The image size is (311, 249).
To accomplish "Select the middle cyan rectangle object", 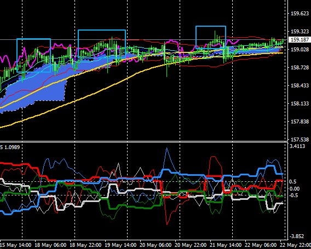I will (102, 44).
